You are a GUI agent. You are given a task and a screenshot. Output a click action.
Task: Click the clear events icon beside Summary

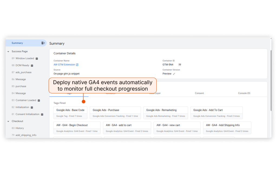[43, 43]
